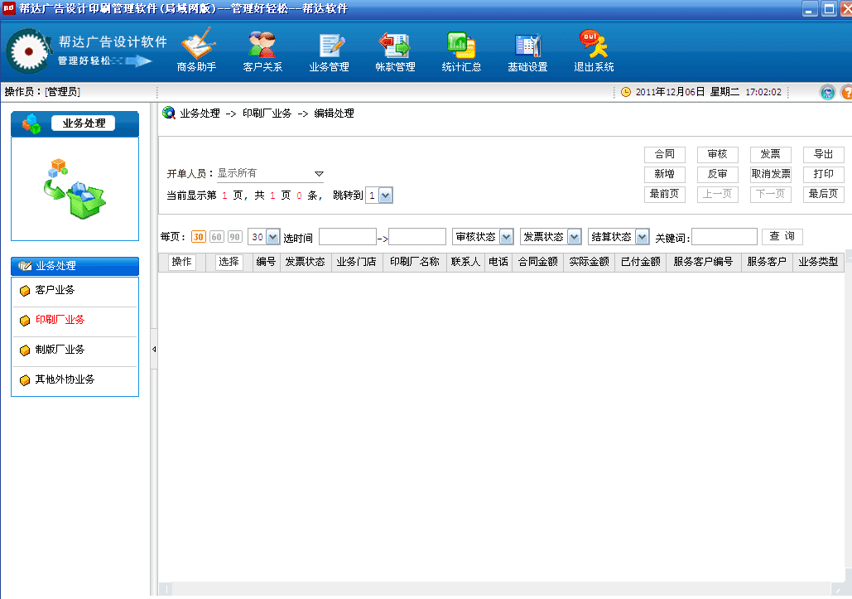852x599 pixels.
Task: Click the 电话 column header
Action: pos(498,262)
